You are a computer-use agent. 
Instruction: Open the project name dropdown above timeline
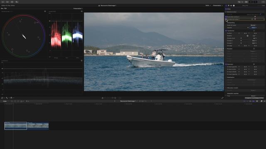pos(128,101)
